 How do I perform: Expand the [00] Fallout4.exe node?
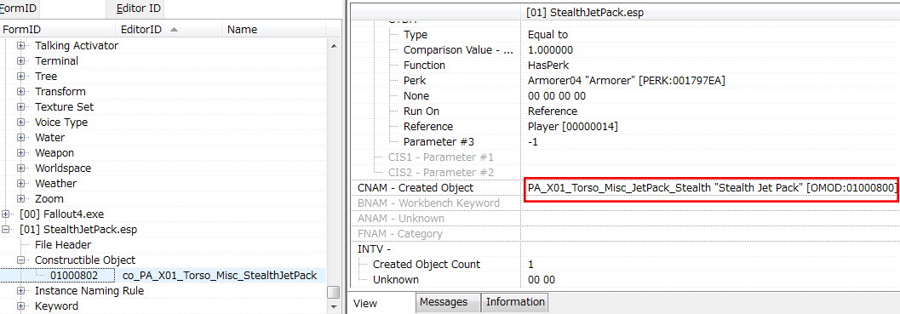pos(6,214)
